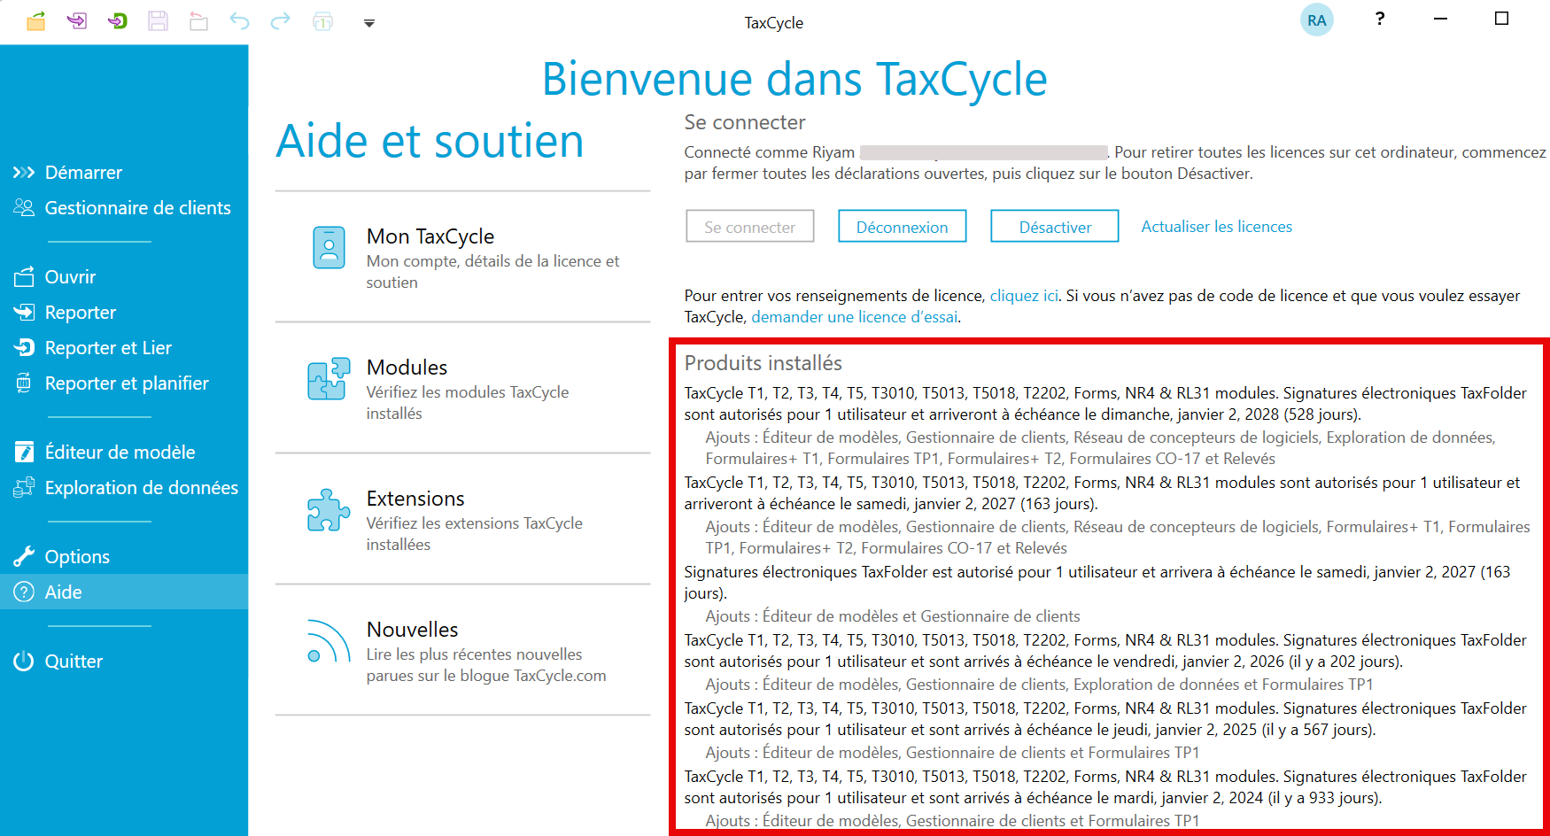Screen dimensions: 1550x836
Task: Click the arrow icon beside Reporter
Action: click(x=24, y=312)
